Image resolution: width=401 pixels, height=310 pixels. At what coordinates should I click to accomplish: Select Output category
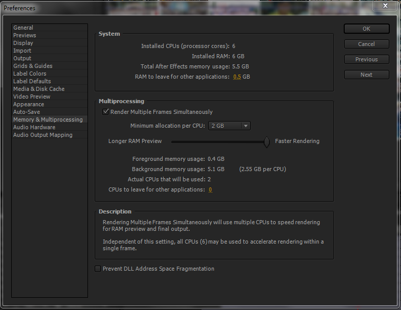tap(50, 58)
